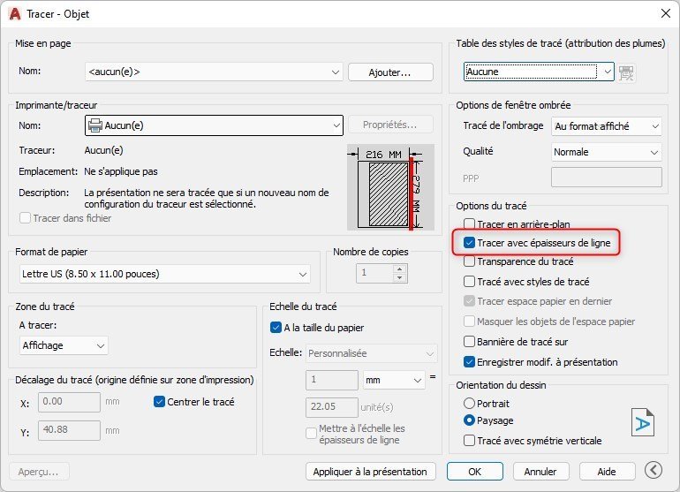This screenshot has width=680, height=492.
Task: Click the paper size preview thumbnail
Action: coord(390,187)
